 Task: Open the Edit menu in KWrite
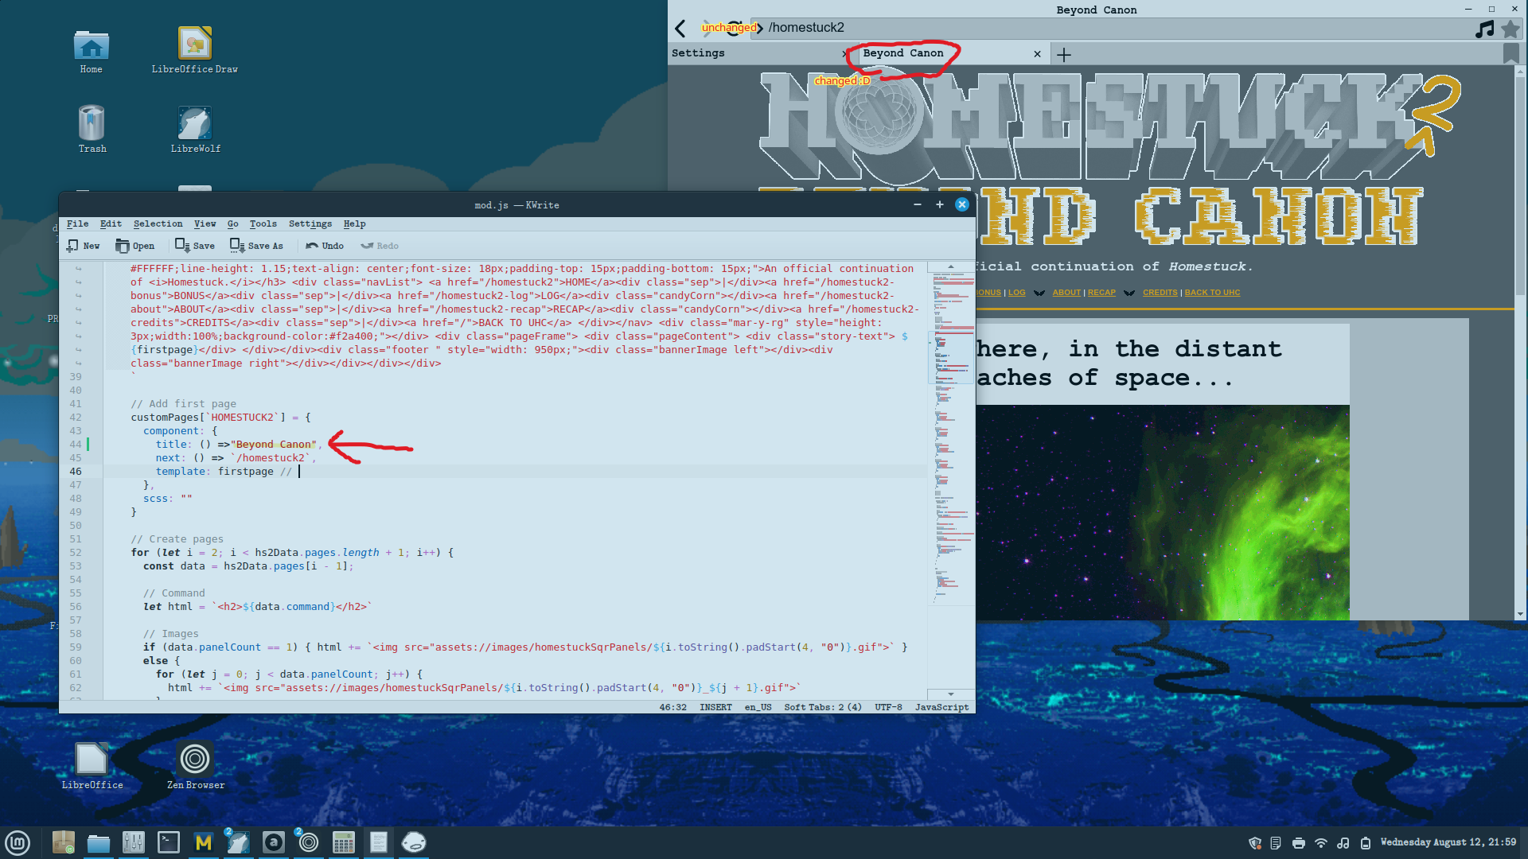pyautogui.click(x=111, y=224)
